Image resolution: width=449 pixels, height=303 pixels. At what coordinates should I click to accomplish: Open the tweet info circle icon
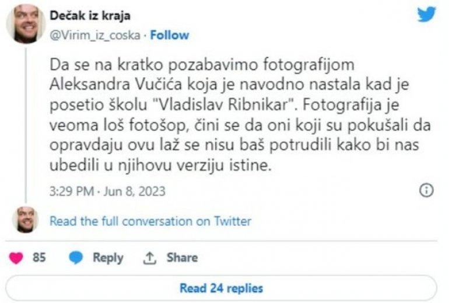(426, 190)
